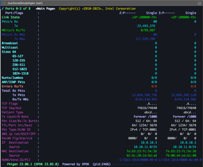The height and width of the screenshot is (167, 203).
Task: Click the MBits/s Rx/Tx label
Action: click(13, 30)
